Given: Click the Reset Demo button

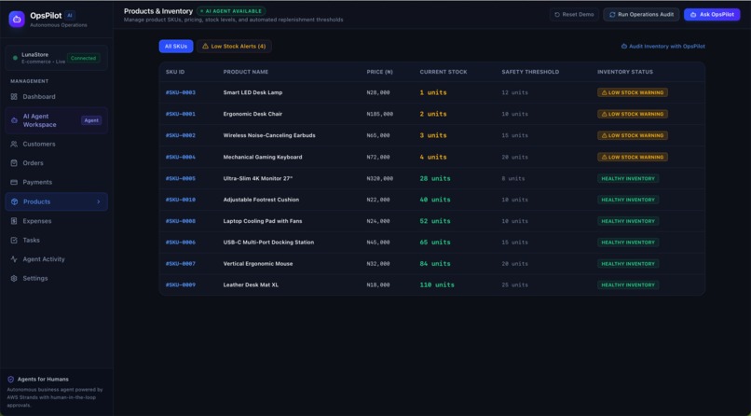Looking at the screenshot, I should 574,15.
